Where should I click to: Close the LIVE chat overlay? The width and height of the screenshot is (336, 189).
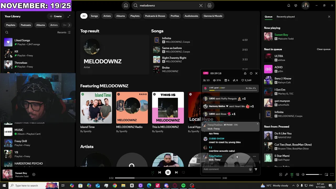tap(256, 73)
